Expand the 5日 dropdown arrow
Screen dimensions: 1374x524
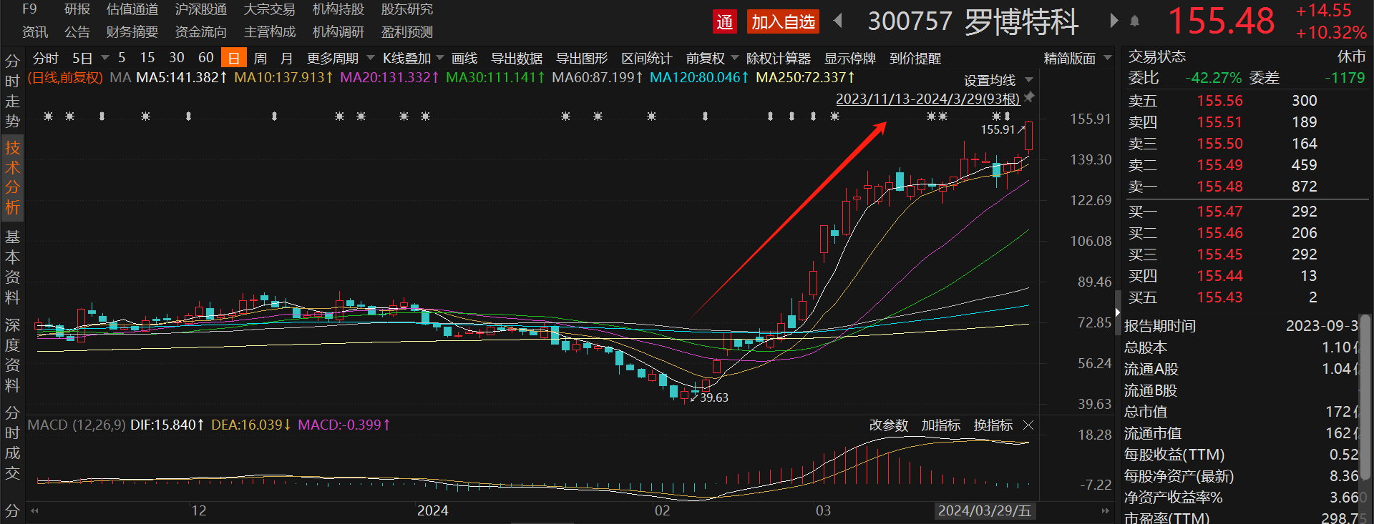point(105,58)
